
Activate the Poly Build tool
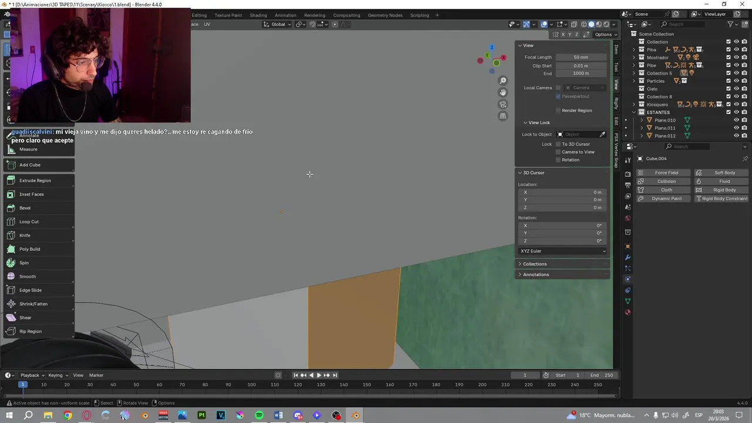[x=39, y=249]
